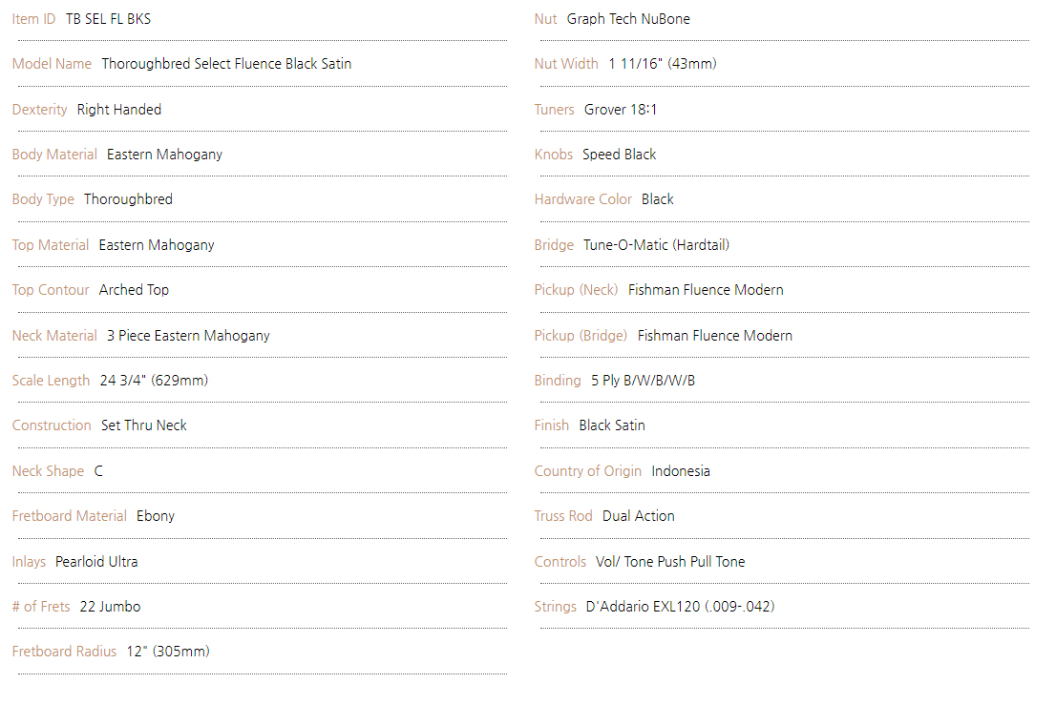Click the Nut value 'Graph Tech NuBone'
Image resolution: width=1056 pixels, height=705 pixels.
628,19
